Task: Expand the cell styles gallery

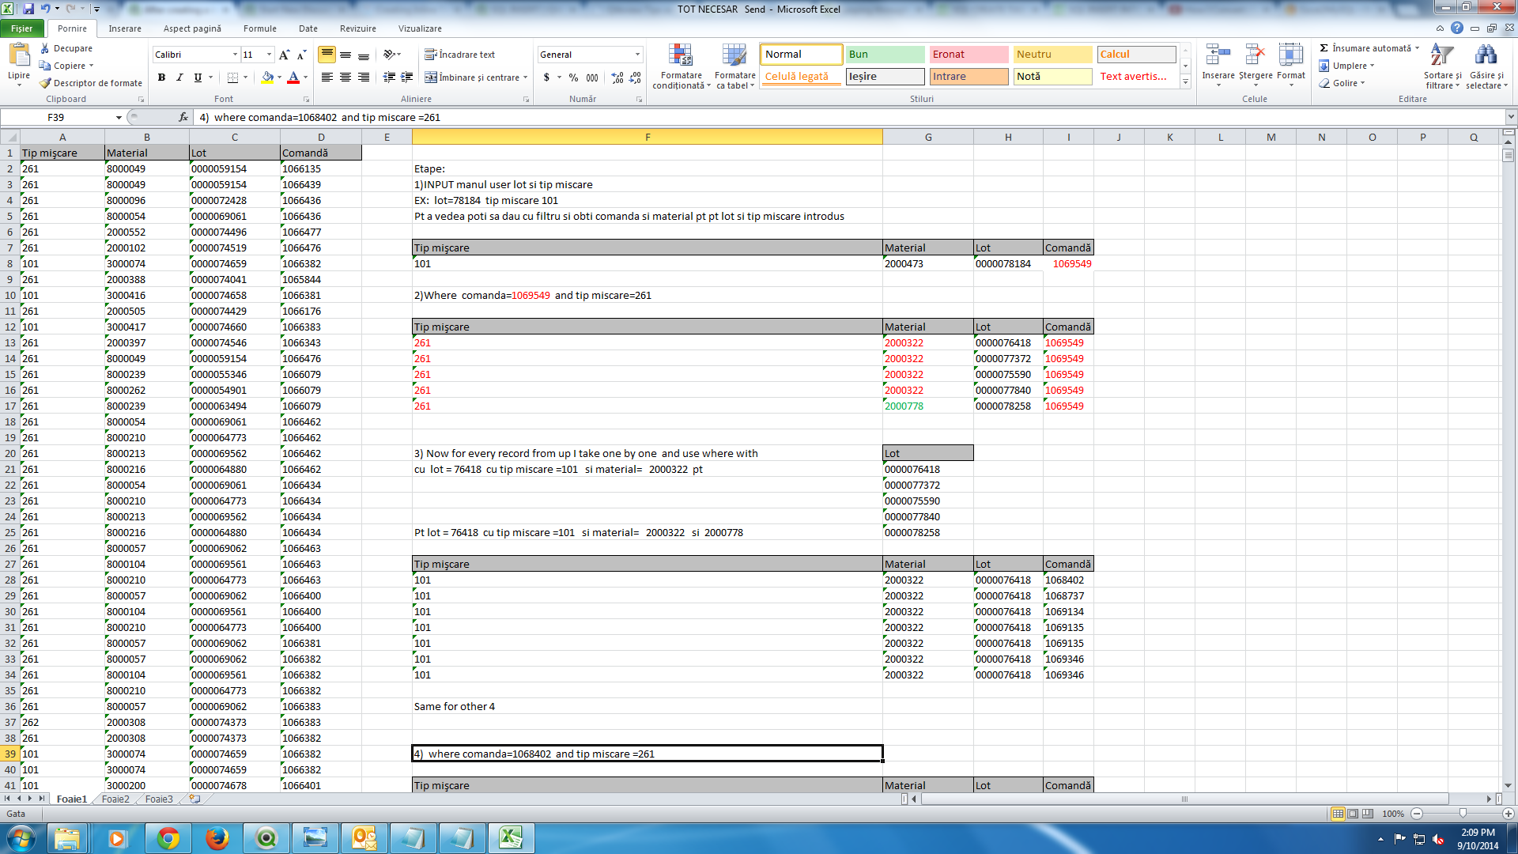Action: coord(1185,81)
